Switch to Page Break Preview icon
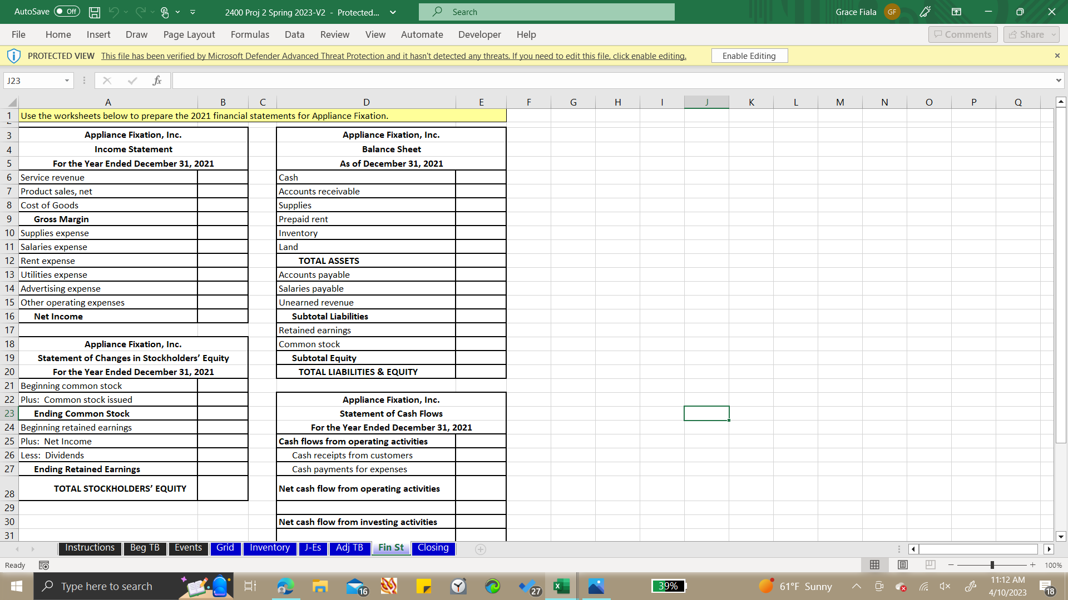Screen dimensions: 1068x600 (930, 565)
